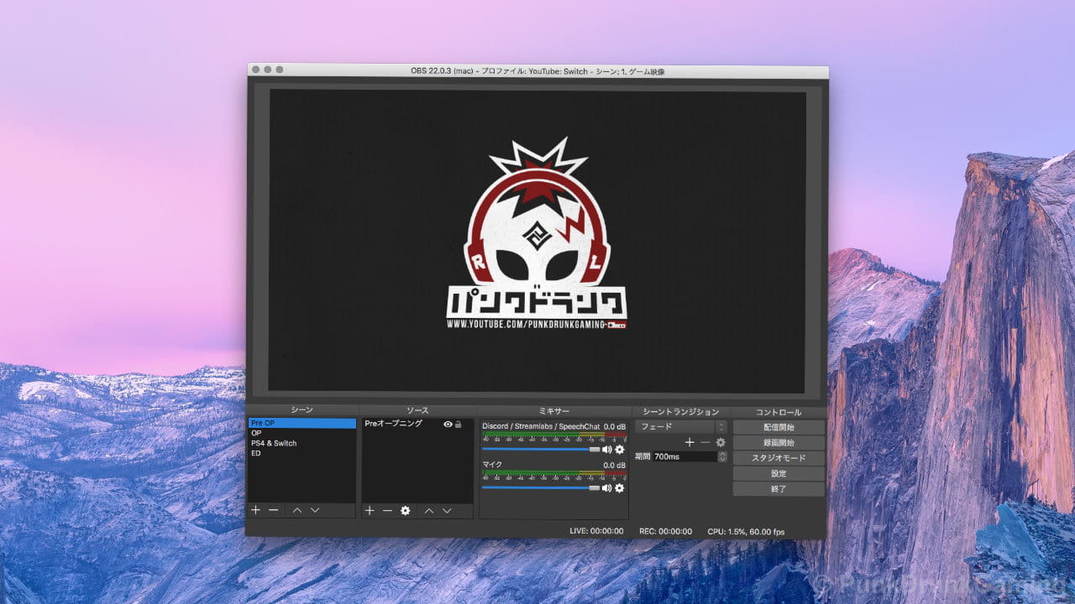This screenshot has height=604, width=1075.
Task: Click the 期間 duration label
Action: pyautogui.click(x=642, y=457)
